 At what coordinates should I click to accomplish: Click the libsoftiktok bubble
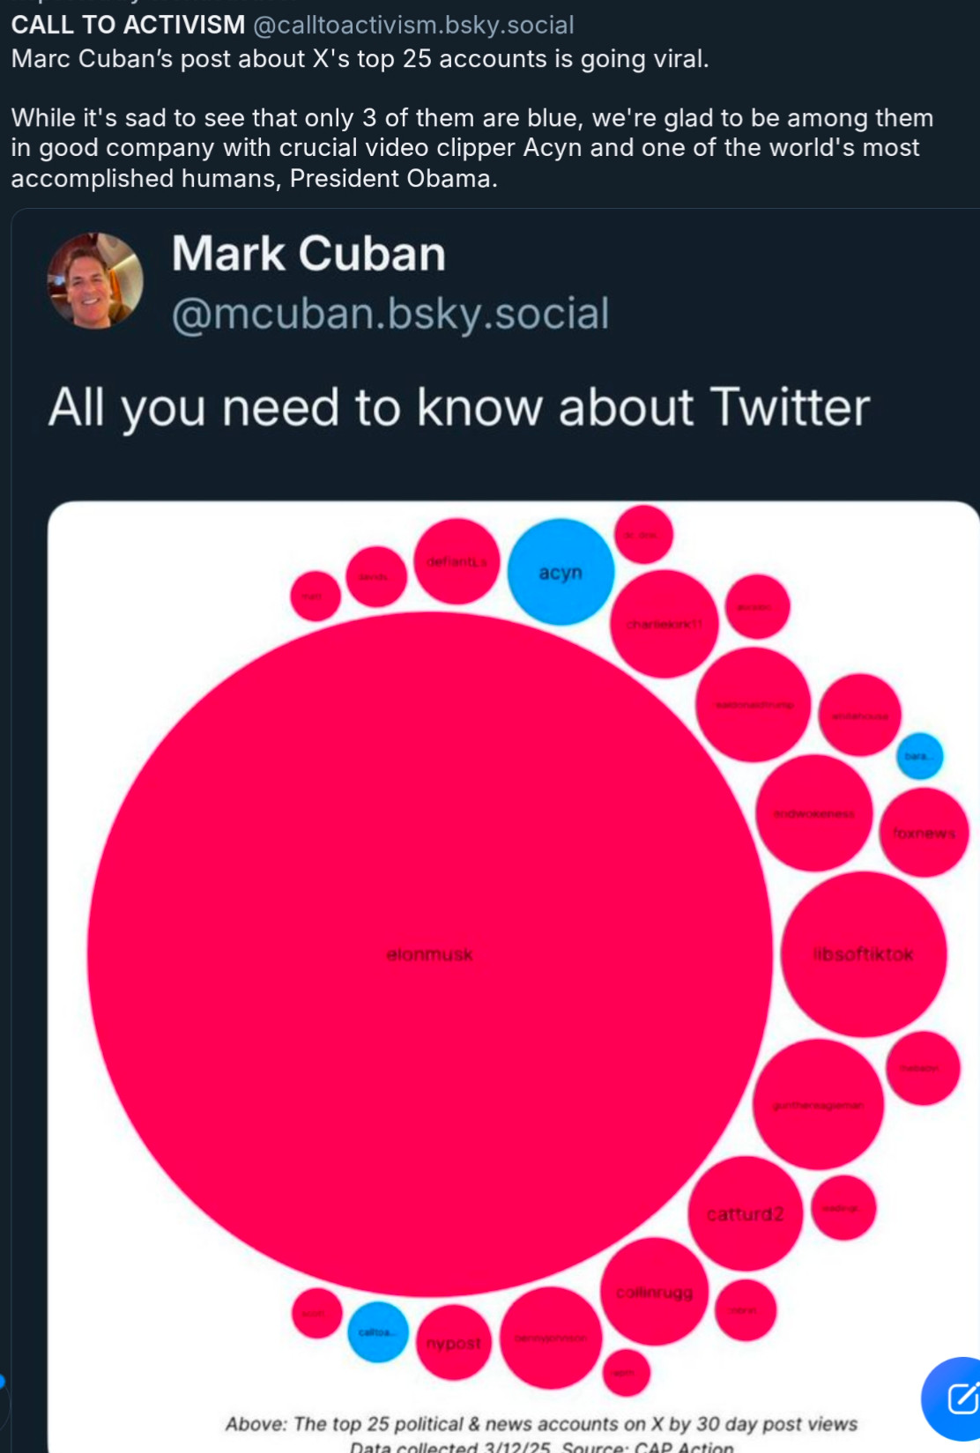coord(864,954)
